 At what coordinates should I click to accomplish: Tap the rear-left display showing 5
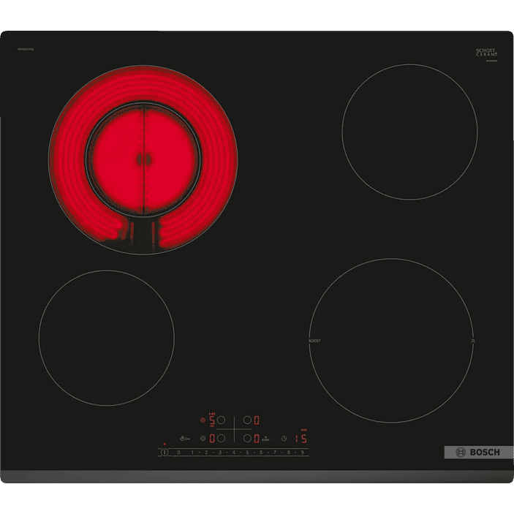click(x=212, y=420)
